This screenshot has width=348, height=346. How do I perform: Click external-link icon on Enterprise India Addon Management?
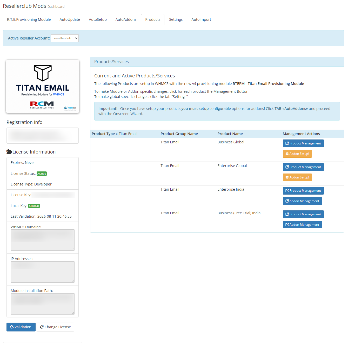[287, 201]
